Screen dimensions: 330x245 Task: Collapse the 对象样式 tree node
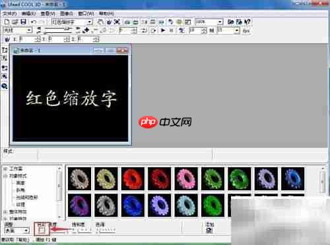click(x=5, y=176)
